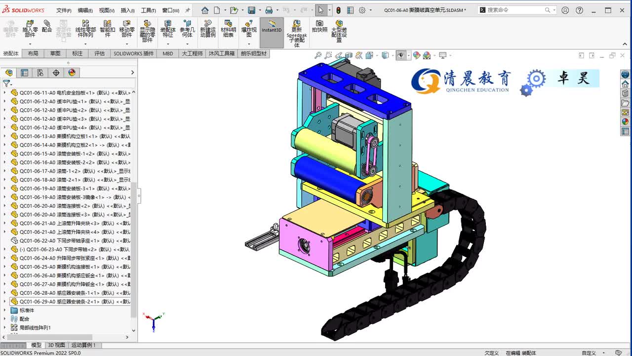This screenshot has height=356, width=632.
Task: Click the Save floppy disk icon
Action: tap(251, 10)
